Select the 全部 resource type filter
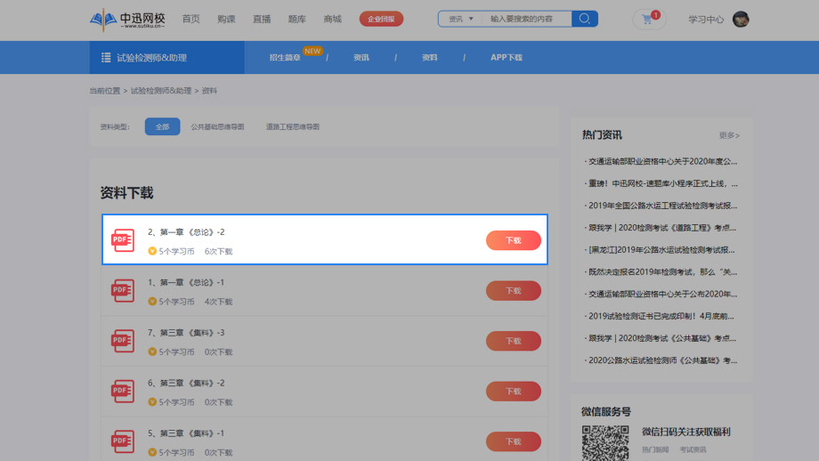 (x=162, y=127)
